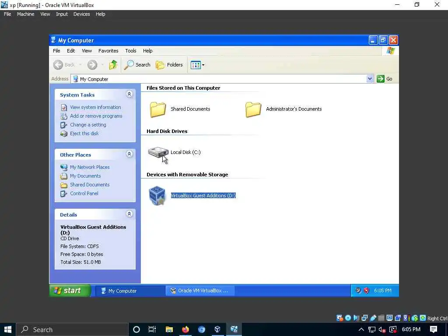
Task: Select the Shared Documents folder icon
Action: pyautogui.click(x=157, y=109)
